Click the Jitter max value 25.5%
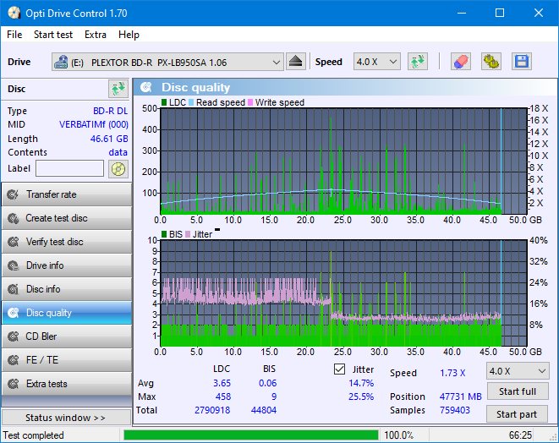559x443 pixels. (x=361, y=397)
